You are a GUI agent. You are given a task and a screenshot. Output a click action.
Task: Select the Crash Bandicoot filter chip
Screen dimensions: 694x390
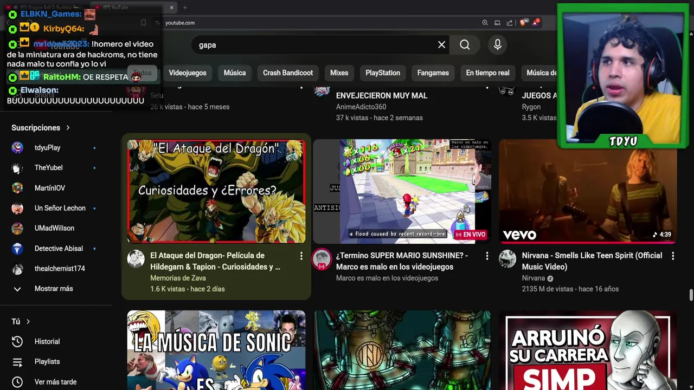point(288,73)
